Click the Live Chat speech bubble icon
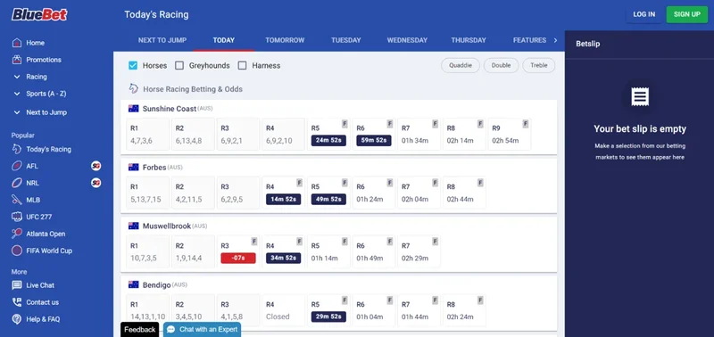 [x=17, y=285]
